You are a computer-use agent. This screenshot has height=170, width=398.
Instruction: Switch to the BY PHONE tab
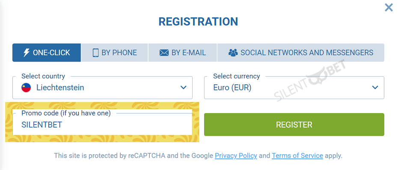[x=115, y=53]
